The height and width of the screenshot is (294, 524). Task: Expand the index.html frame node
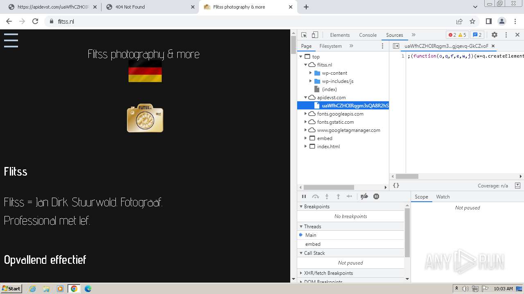(x=305, y=147)
